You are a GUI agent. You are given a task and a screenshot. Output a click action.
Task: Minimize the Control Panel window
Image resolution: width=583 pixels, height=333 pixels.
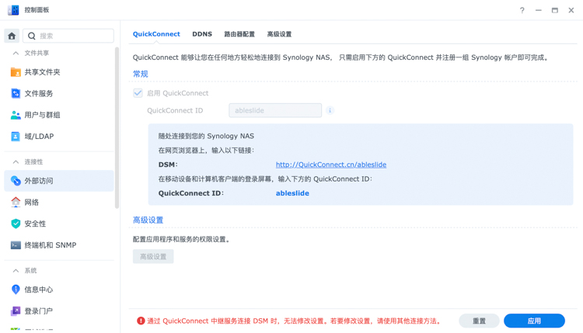tap(539, 10)
